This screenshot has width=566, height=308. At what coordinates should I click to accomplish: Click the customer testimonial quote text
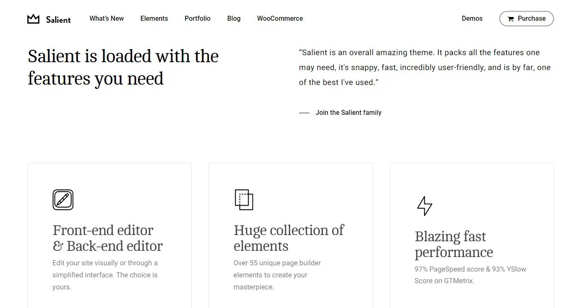pos(424,67)
